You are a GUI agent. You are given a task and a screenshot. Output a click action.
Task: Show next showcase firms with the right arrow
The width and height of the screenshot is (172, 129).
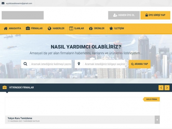coord(167,88)
